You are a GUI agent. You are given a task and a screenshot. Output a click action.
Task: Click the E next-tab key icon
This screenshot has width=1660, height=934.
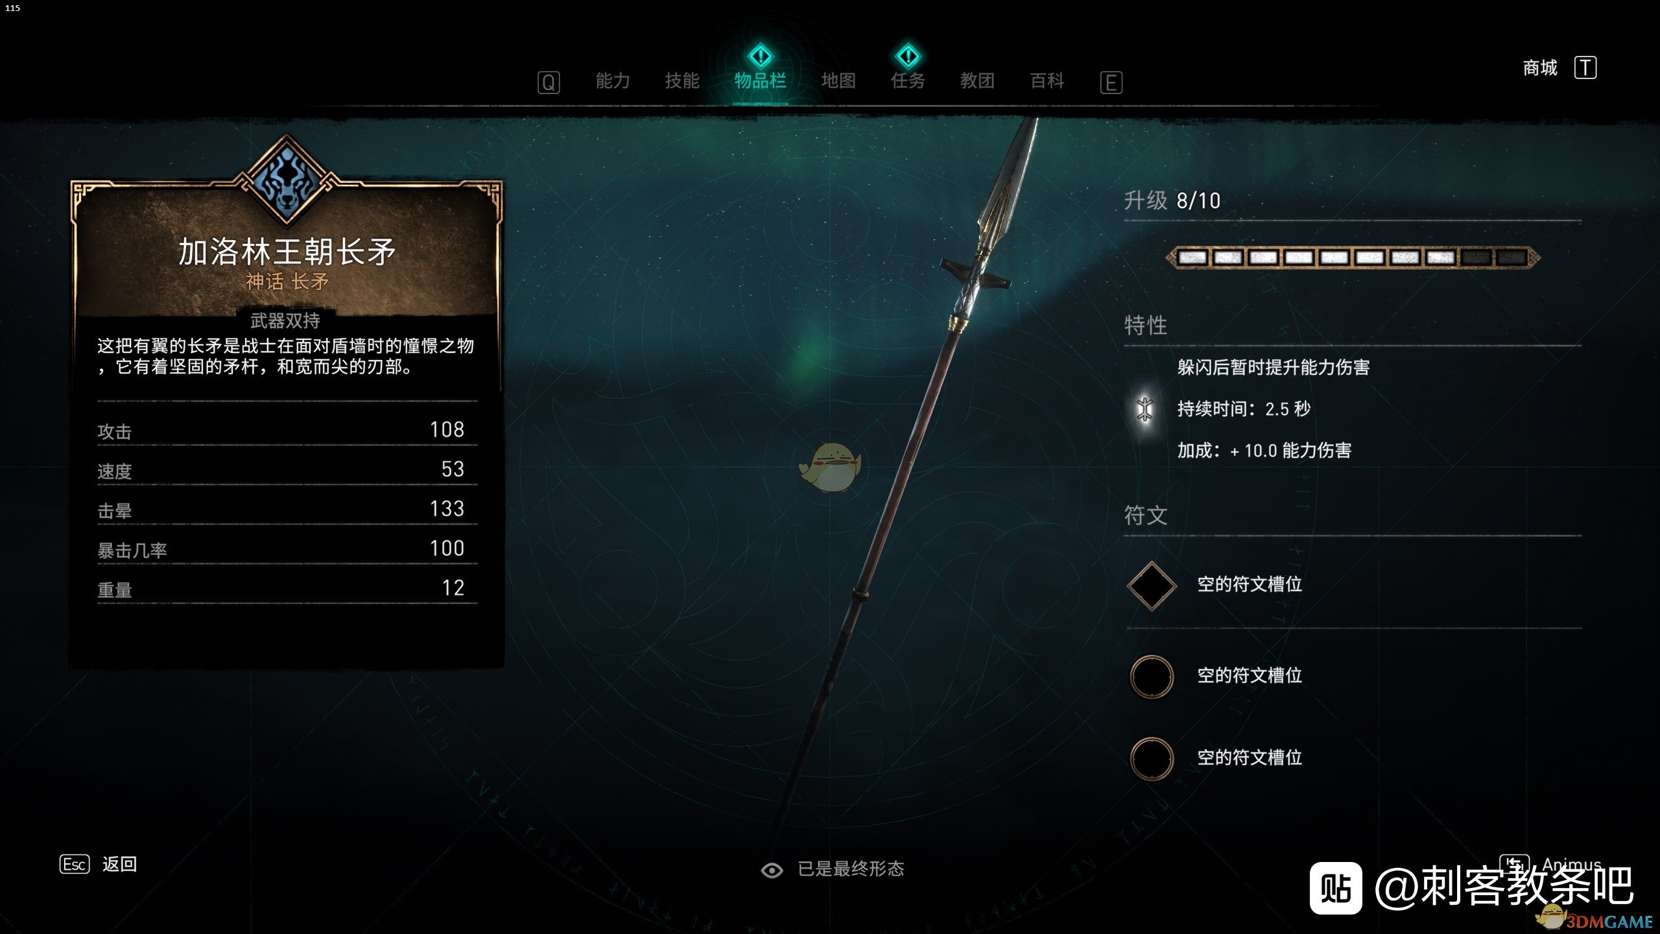(1111, 82)
